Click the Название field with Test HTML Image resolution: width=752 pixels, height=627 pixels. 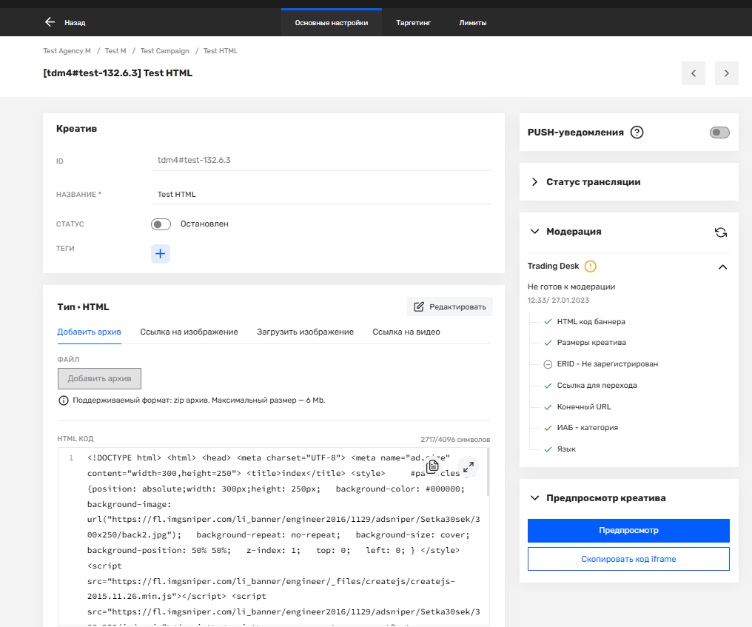click(320, 194)
